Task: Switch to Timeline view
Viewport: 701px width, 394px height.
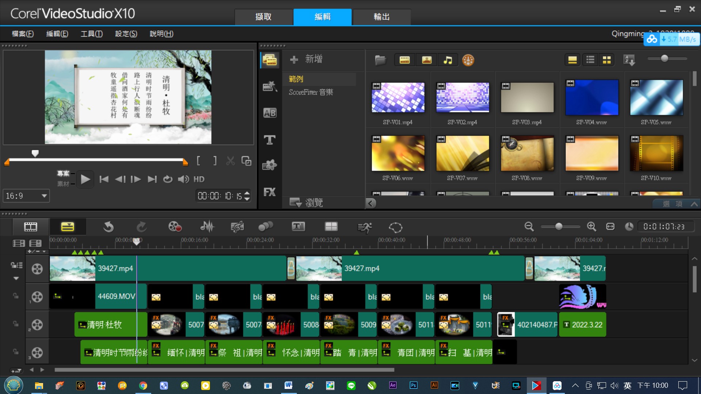Action: point(68,227)
